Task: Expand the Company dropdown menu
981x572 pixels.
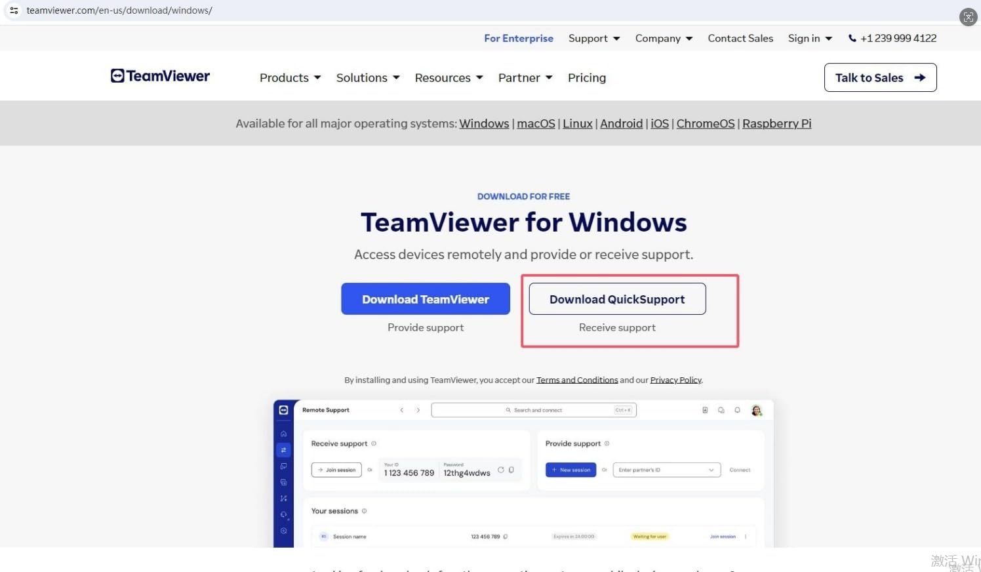Action: (x=664, y=38)
